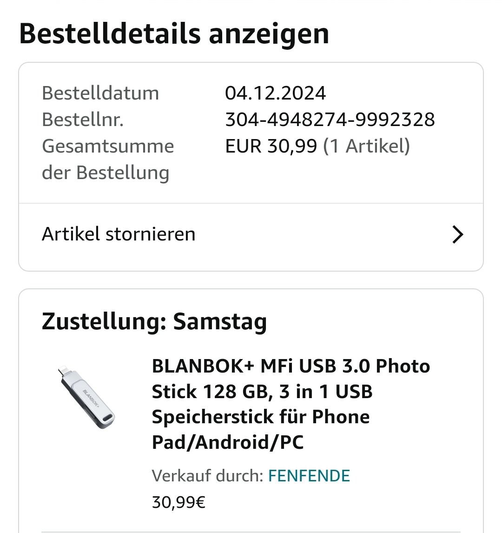Tap title line "Speicherstick für Phone"

(260, 417)
